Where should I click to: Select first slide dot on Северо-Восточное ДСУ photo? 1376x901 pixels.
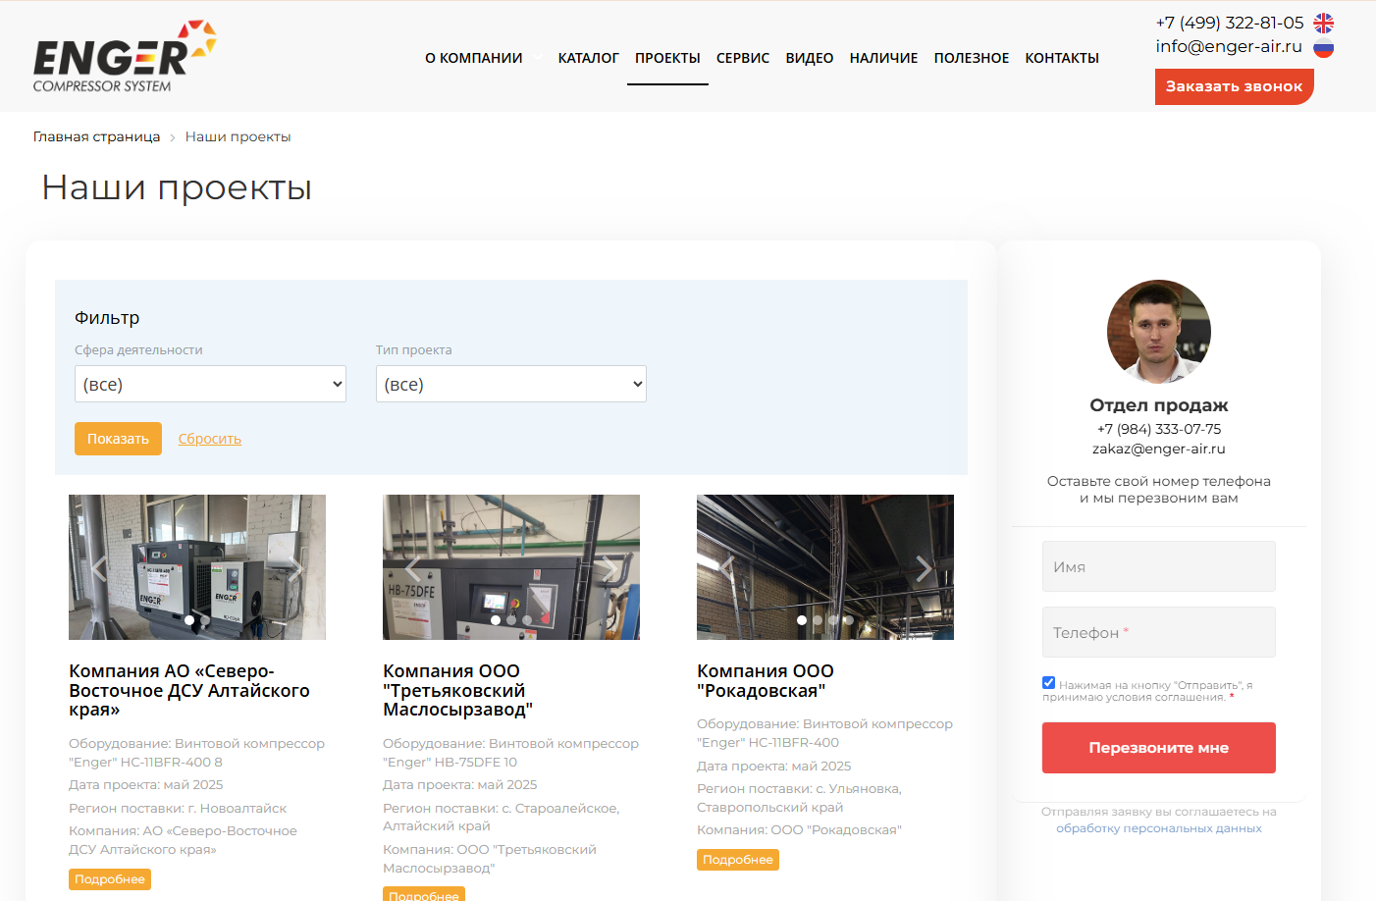(189, 620)
